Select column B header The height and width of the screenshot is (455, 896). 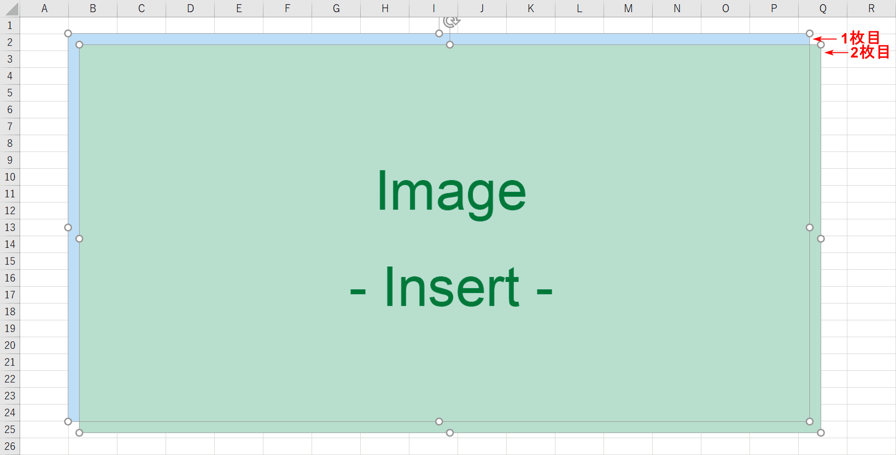(93, 8)
